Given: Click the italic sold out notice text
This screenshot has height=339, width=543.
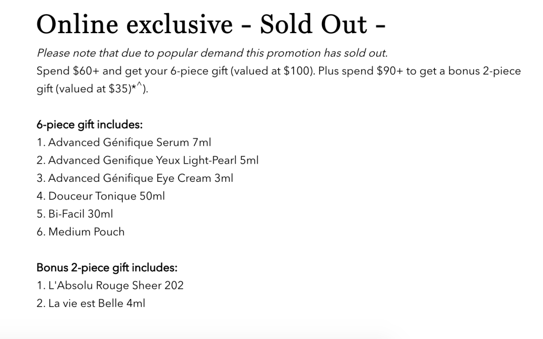Looking at the screenshot, I should [x=212, y=53].
